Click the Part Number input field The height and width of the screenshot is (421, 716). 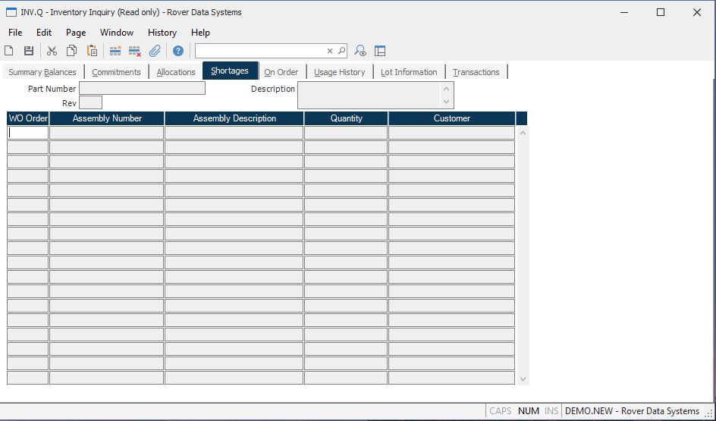pyautogui.click(x=142, y=89)
